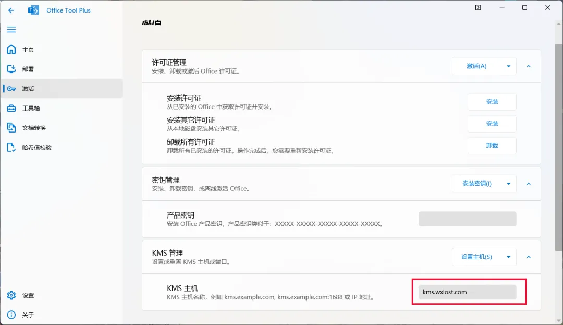Viewport: 563px width, 325px height.
Task: Click the KMS 管理 heading text
Action: (167, 253)
